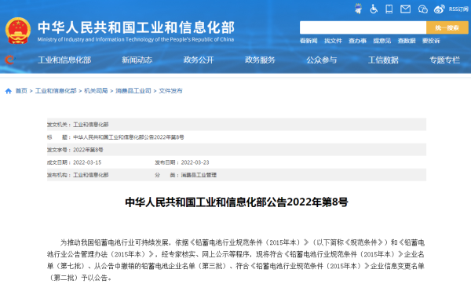Select the 发布日期 value 2022-03-23
Image resolution: width=471 pixels, height=284 pixels.
coord(195,162)
